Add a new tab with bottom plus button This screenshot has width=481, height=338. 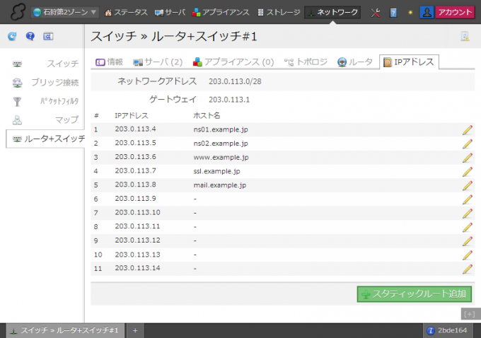(x=134, y=330)
